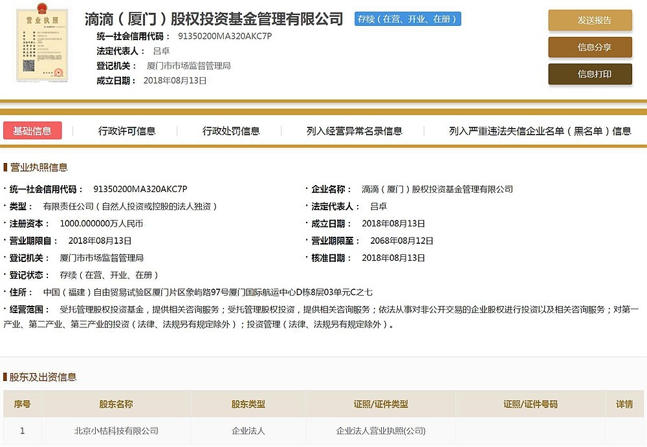Click the 核准日期 value 2018年08月13日
The width and height of the screenshot is (647, 447).
pyautogui.click(x=393, y=258)
